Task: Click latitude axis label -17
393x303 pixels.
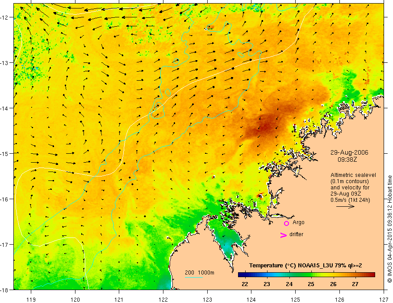Action: (x=5, y=244)
